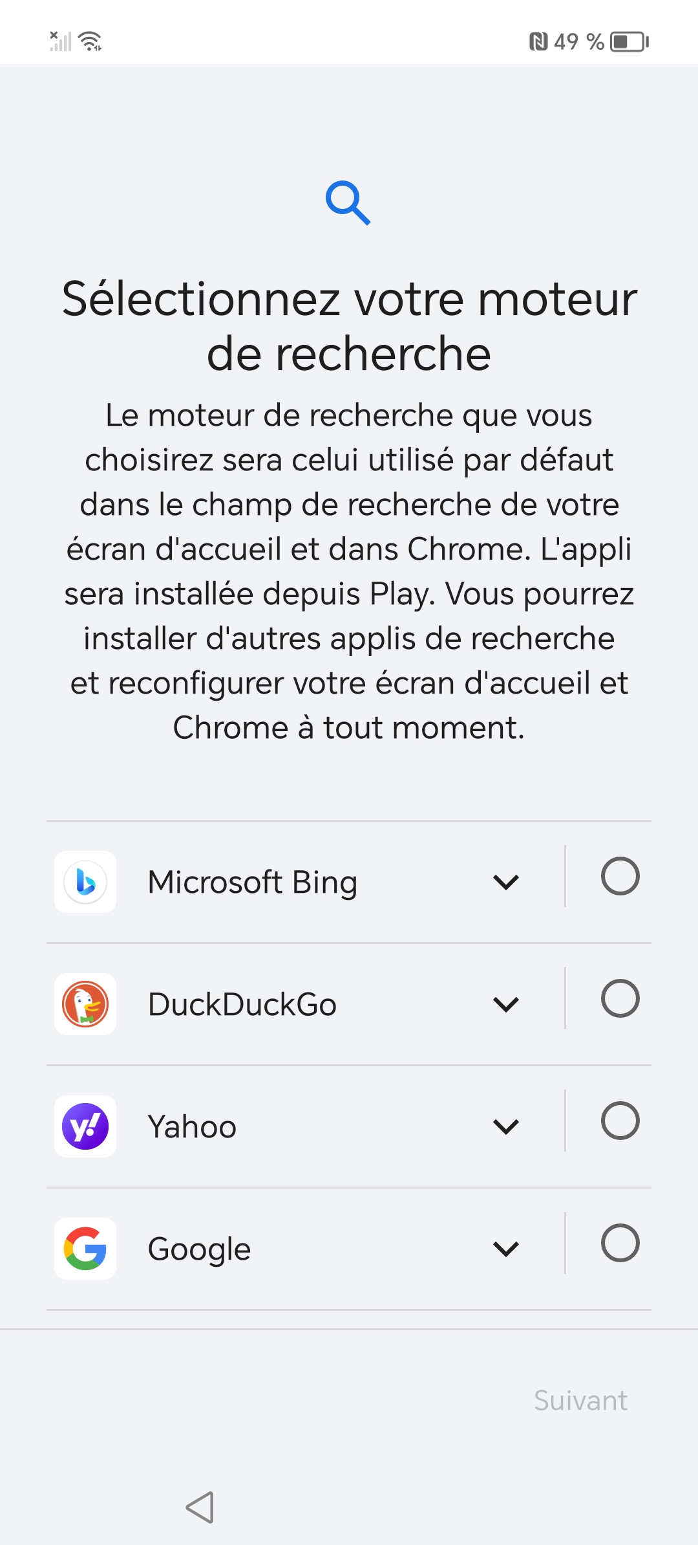Tap the Wi-Fi signal icon
This screenshot has height=1545, width=698.
(90, 41)
